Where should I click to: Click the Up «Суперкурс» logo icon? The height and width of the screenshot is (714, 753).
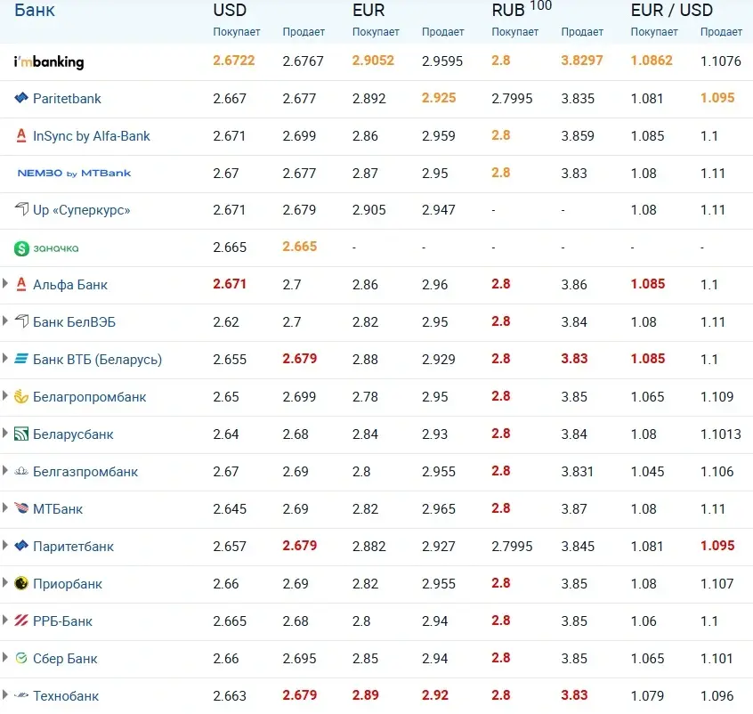click(21, 209)
